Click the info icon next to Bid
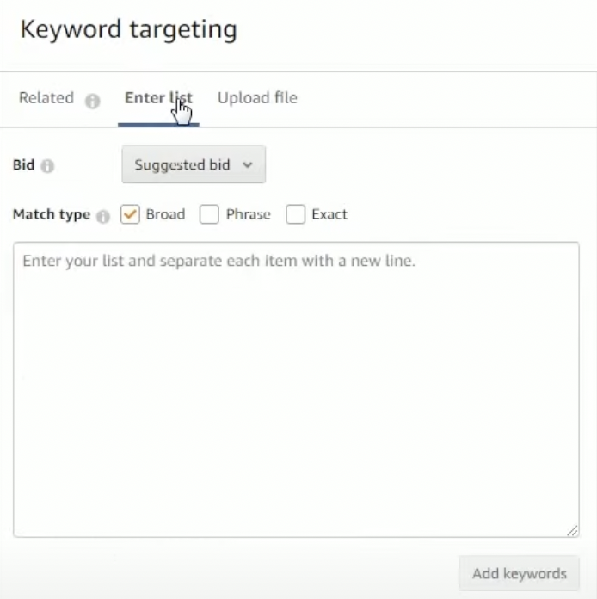Viewport: 597px width, 599px height. point(47,166)
